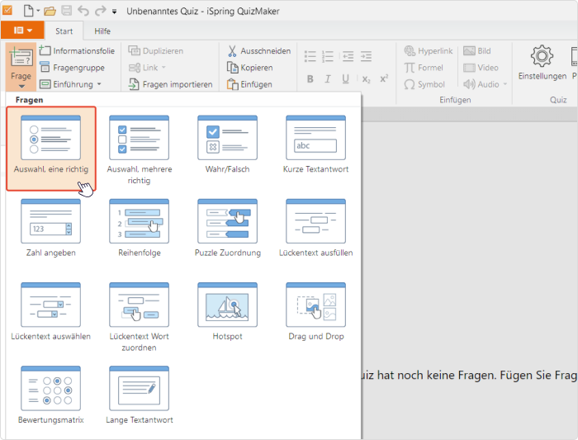Screen dimensions: 578x440
Task: Open quiz Einstellungen
Action: coord(542,63)
